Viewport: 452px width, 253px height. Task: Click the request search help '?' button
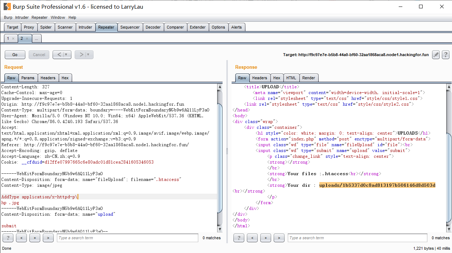tap(8, 238)
